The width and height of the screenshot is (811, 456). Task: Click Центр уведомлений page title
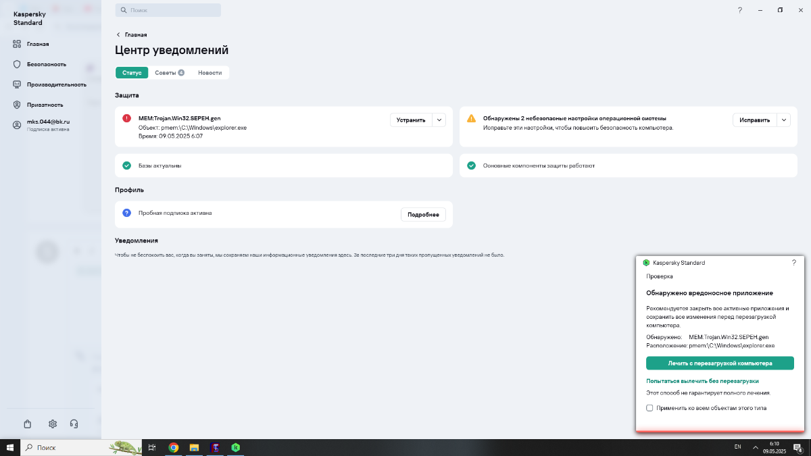(x=172, y=50)
